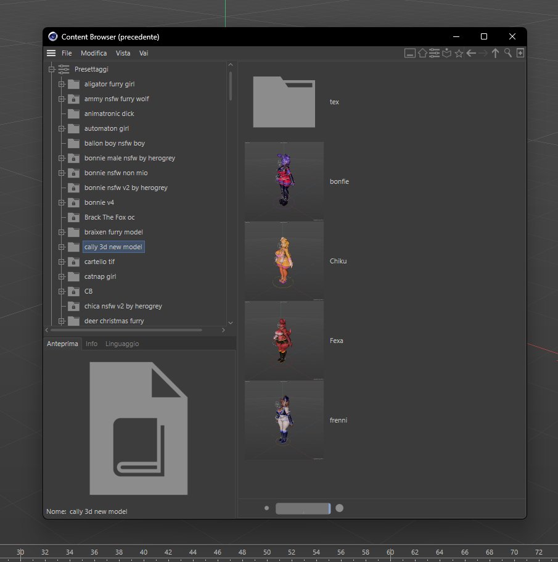
Task: Click frame 50 on the timeline ruler
Action: [267, 552]
